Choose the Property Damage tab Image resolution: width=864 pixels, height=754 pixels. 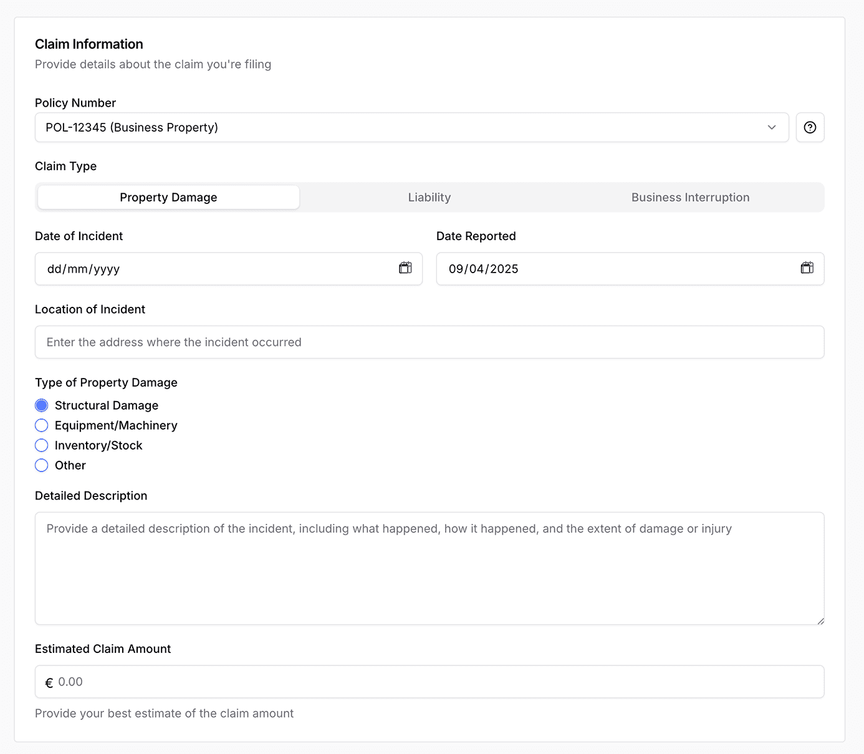168,198
